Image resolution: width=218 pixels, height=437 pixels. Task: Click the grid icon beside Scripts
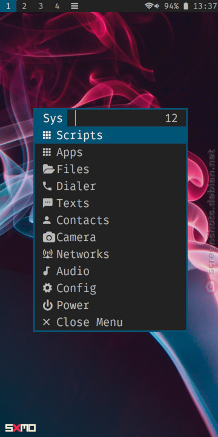tap(47, 135)
